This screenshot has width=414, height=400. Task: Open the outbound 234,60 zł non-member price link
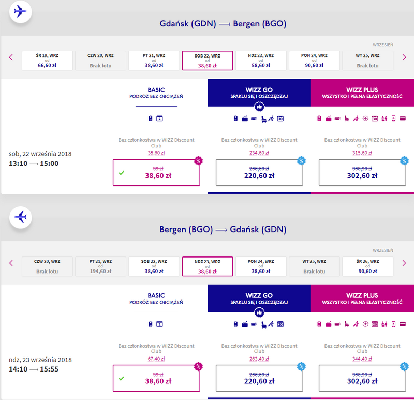pos(259,153)
